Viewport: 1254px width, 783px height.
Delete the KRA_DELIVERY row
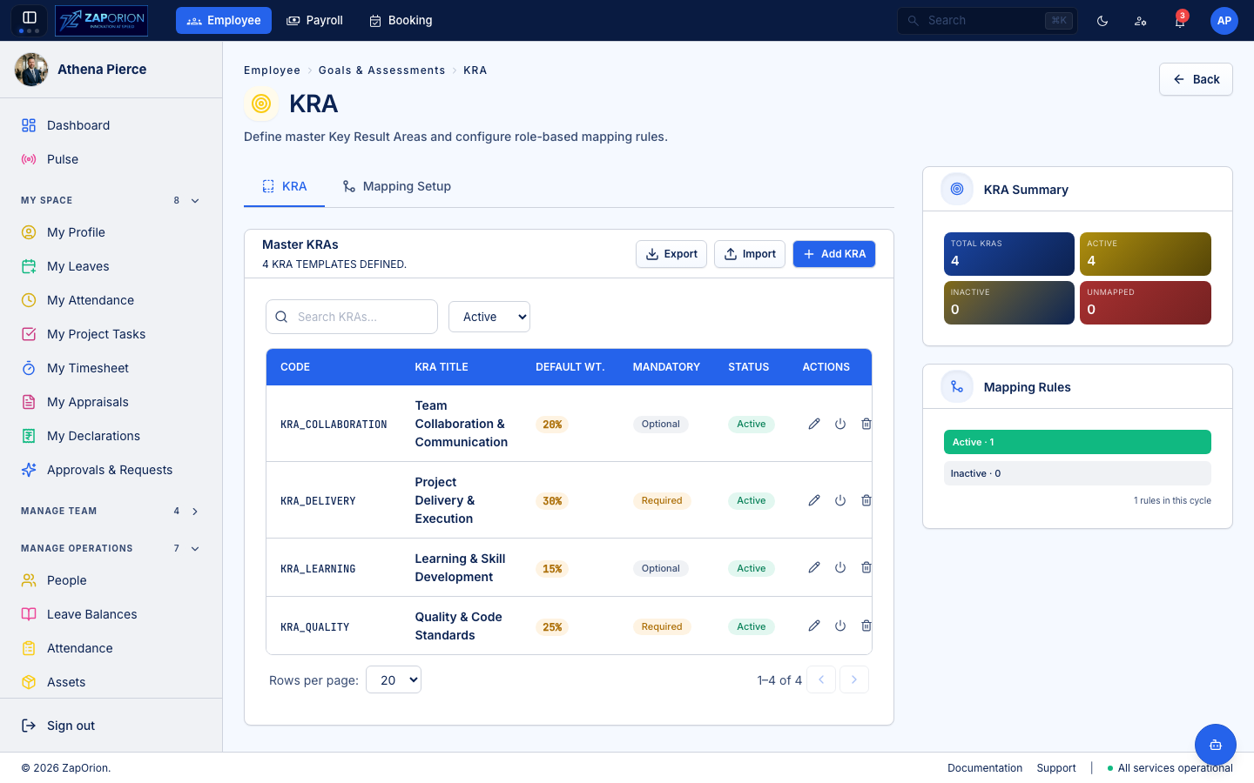click(866, 500)
